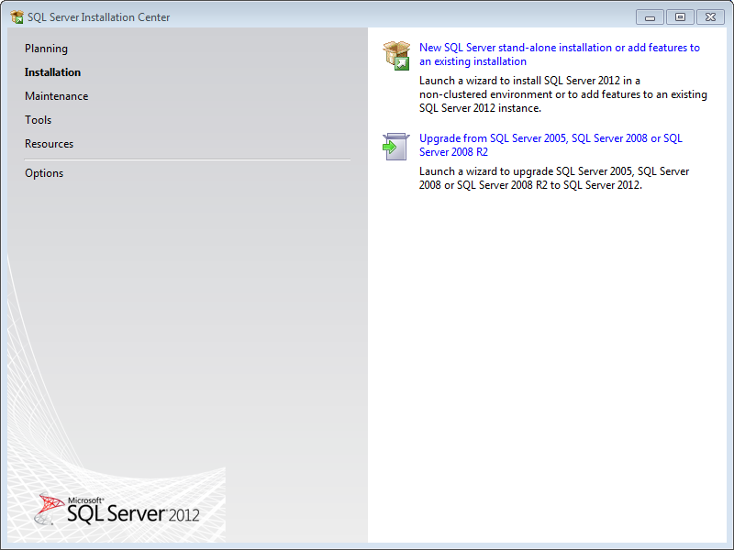
Task: Click the new stand-alone installation box icon
Action: [396, 55]
